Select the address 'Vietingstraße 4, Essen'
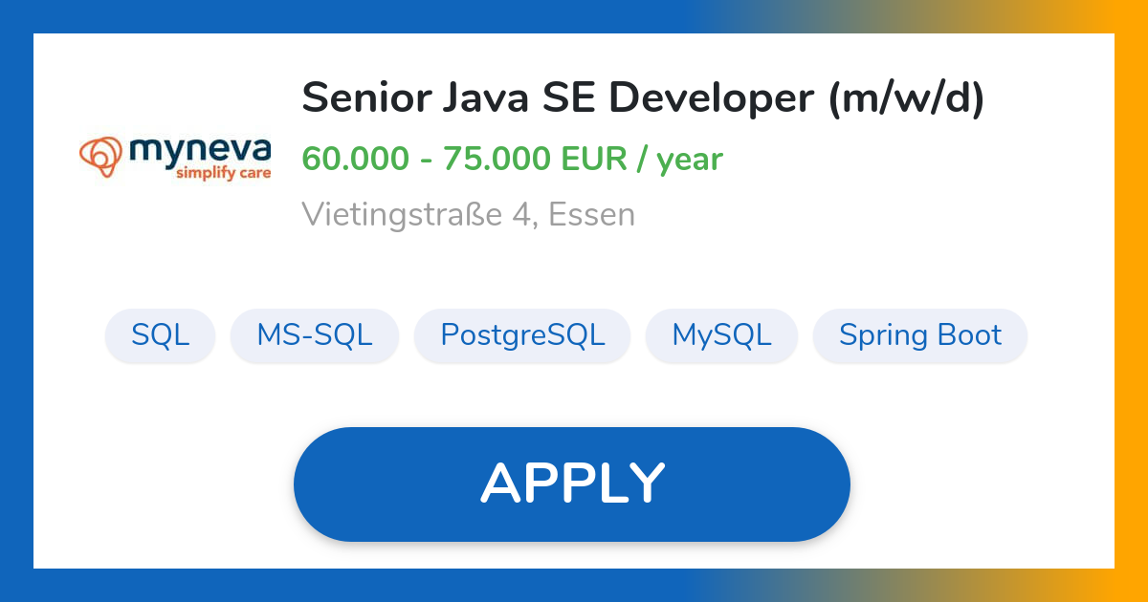The height and width of the screenshot is (602, 1148). [x=468, y=214]
